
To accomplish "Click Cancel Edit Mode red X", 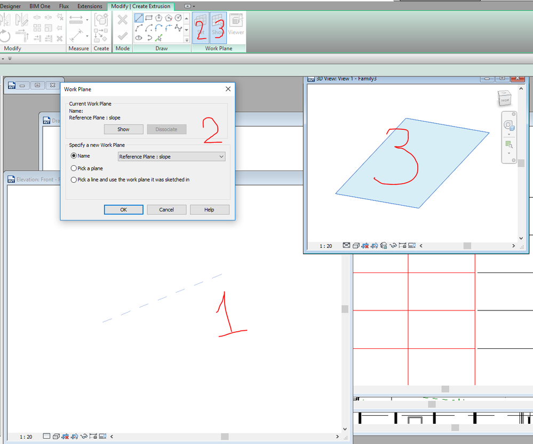I will coord(122,20).
